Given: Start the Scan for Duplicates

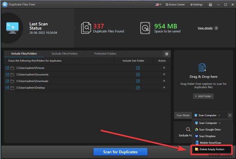Looking at the screenshot, I should point(120,152).
